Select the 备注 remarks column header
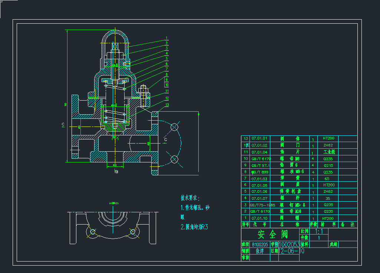The height and width of the screenshot is (273, 380). (x=347, y=225)
